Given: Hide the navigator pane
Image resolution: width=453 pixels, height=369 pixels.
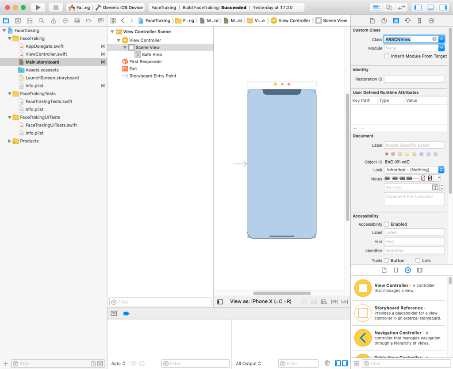Looking at the screenshot, I should (x=418, y=8).
